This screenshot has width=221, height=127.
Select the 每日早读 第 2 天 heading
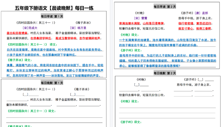coord(165,7)
